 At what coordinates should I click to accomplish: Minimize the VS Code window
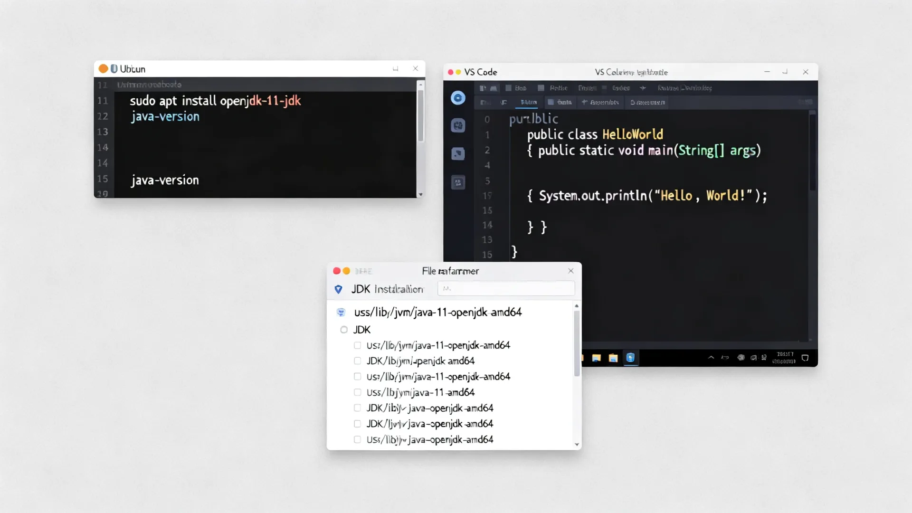[767, 72]
